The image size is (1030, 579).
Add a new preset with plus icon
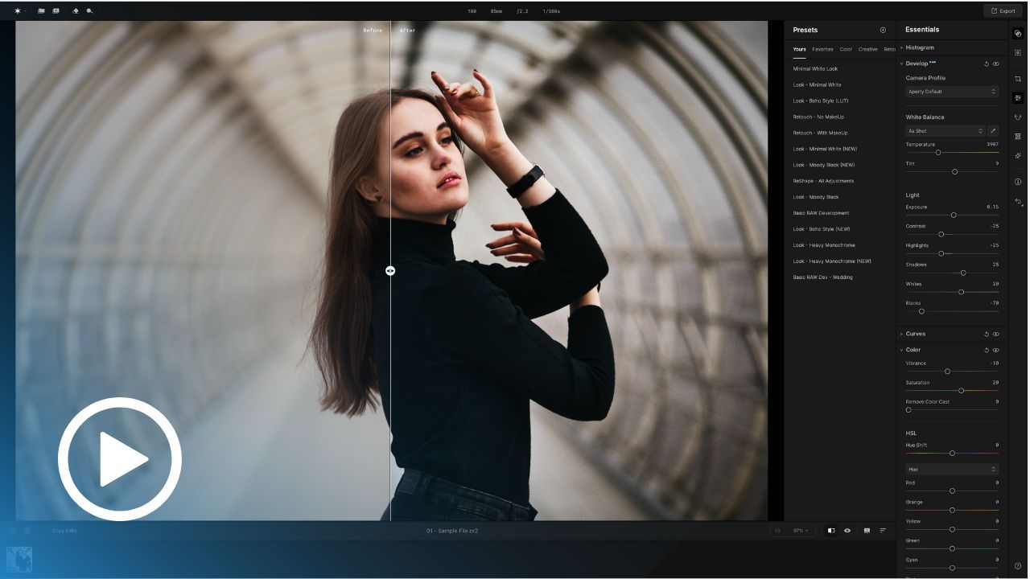(x=883, y=30)
